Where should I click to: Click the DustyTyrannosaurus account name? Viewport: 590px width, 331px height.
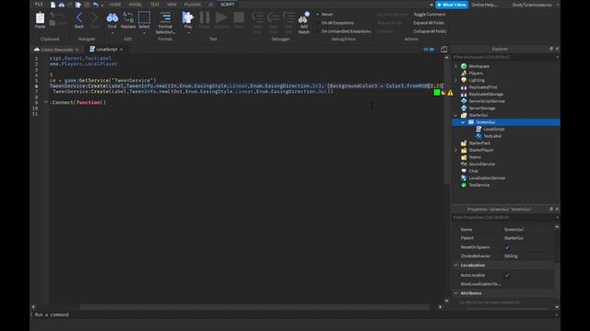coord(532,5)
